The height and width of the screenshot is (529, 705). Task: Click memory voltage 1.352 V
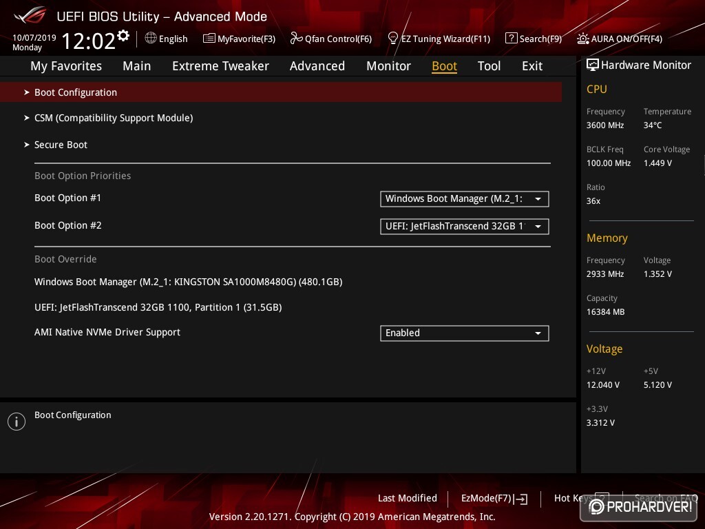[x=657, y=274]
